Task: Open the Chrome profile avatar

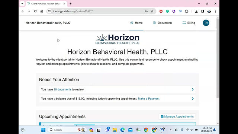Action: [x=209, y=11]
